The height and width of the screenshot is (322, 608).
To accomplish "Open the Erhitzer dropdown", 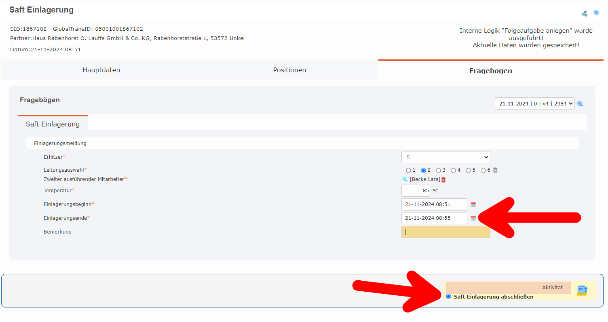I will coord(445,157).
